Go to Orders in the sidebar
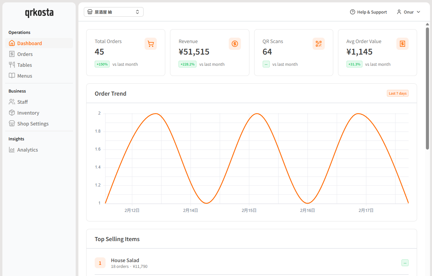 (25, 54)
